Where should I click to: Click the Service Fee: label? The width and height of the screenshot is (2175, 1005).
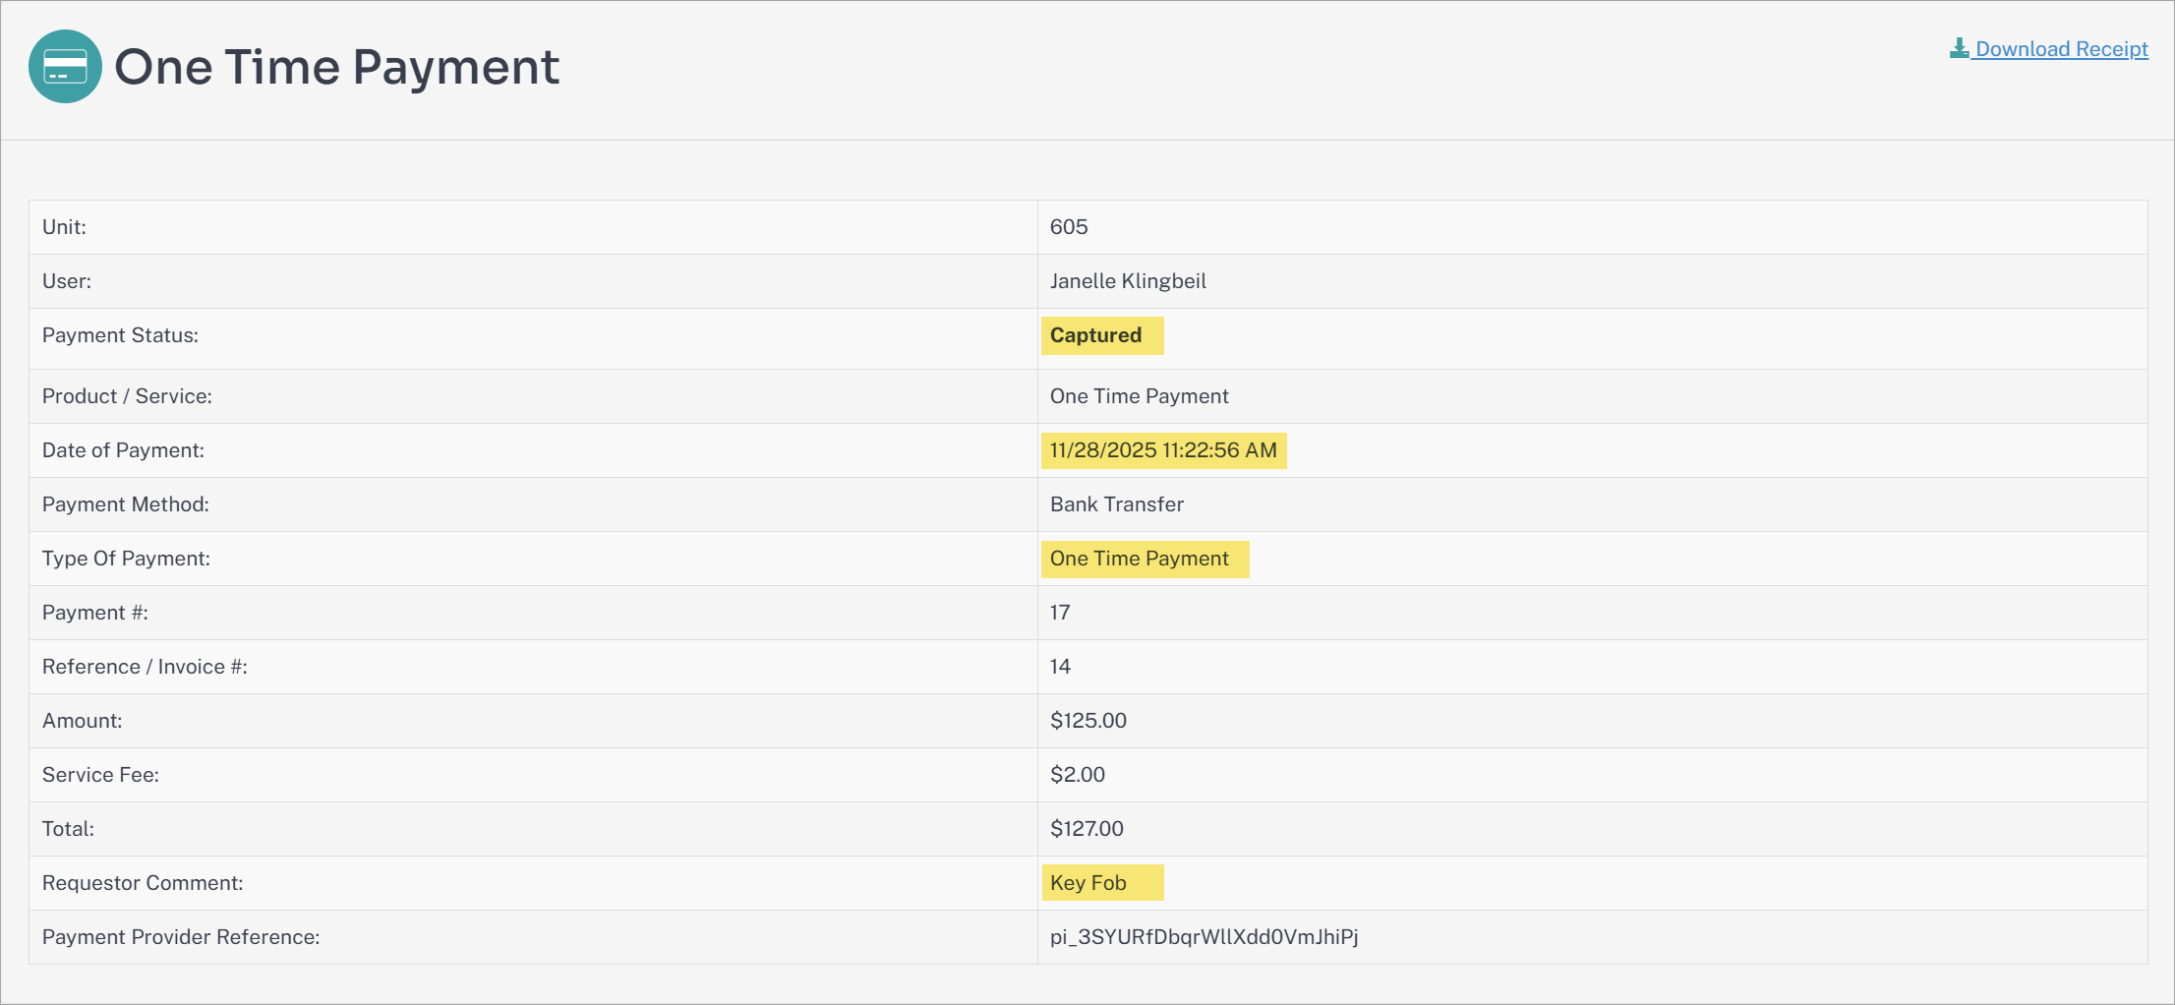click(100, 775)
